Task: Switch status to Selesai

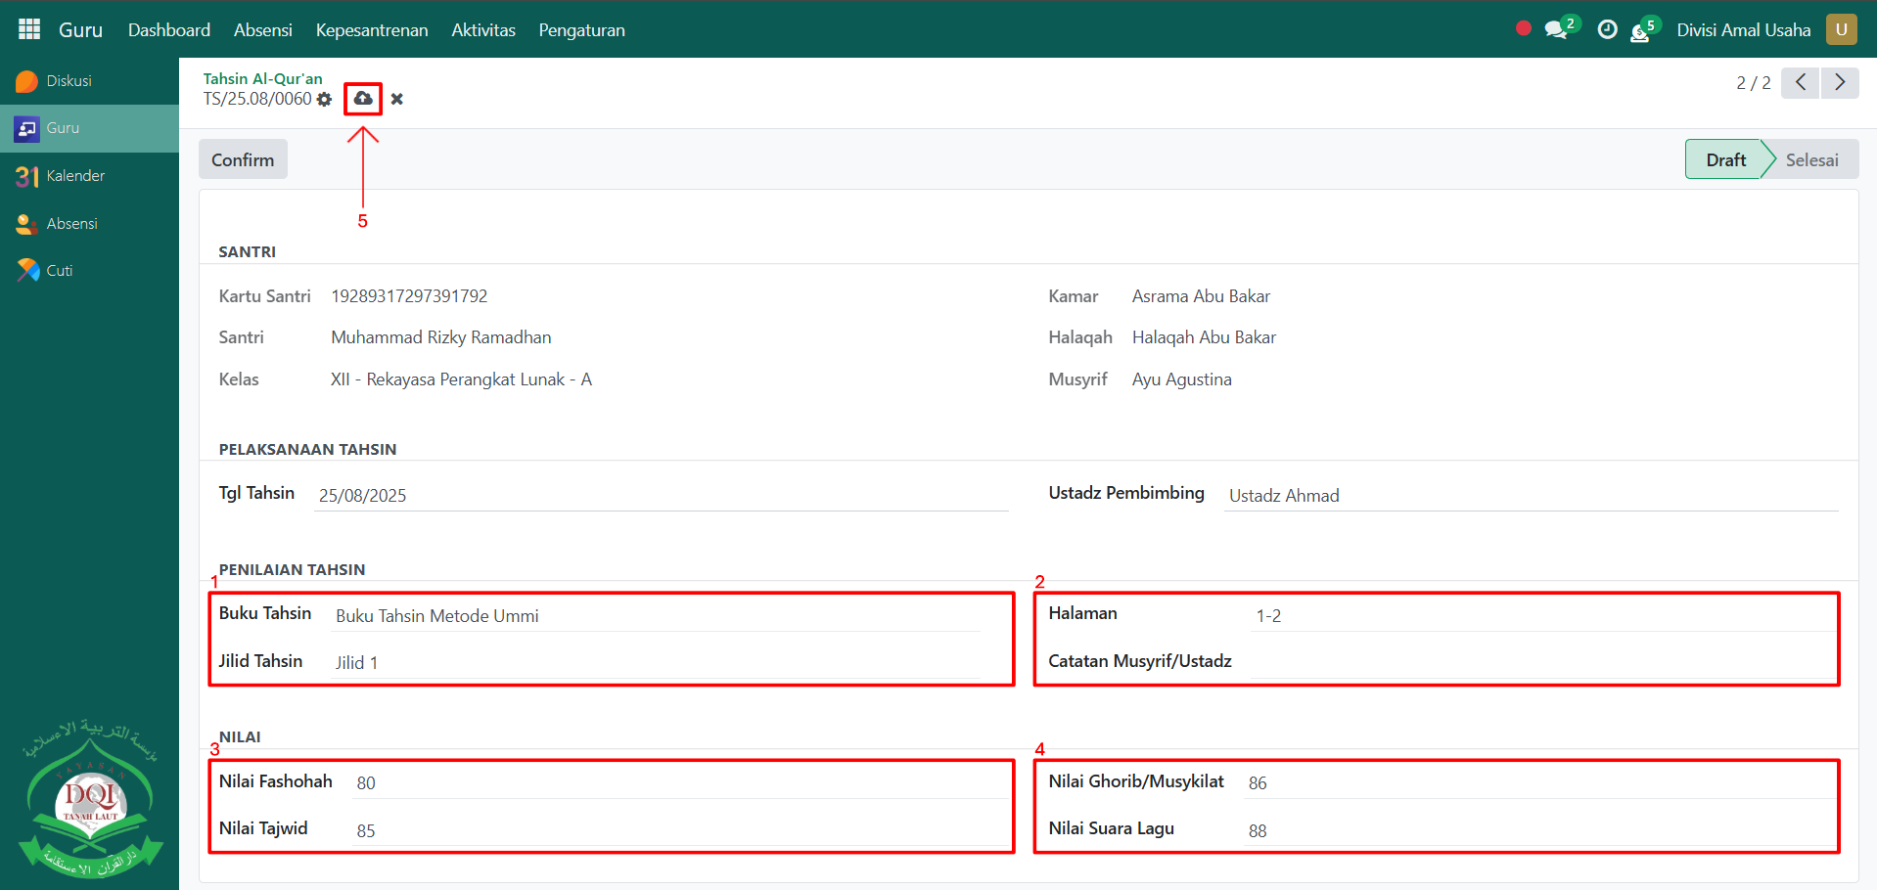Action: pos(1811,159)
